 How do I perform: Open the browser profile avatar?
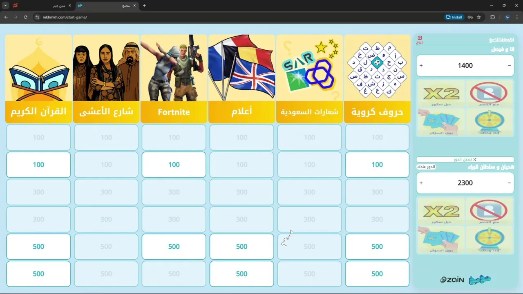pos(507,17)
